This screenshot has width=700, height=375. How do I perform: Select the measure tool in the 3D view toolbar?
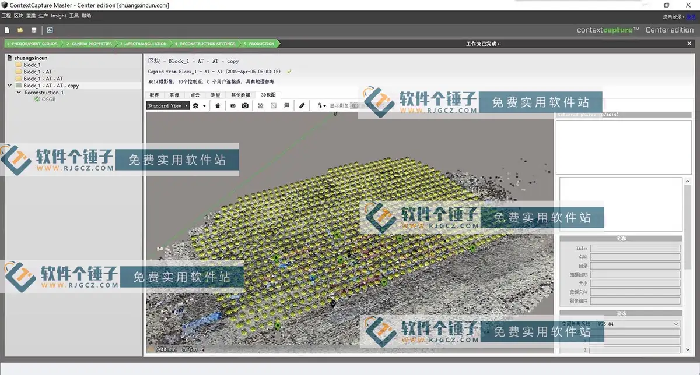302,105
